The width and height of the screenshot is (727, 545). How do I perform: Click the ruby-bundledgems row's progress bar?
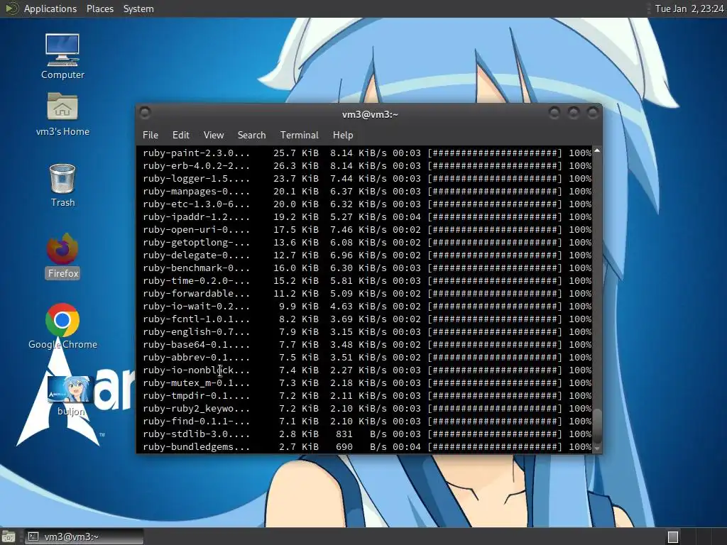coord(495,447)
